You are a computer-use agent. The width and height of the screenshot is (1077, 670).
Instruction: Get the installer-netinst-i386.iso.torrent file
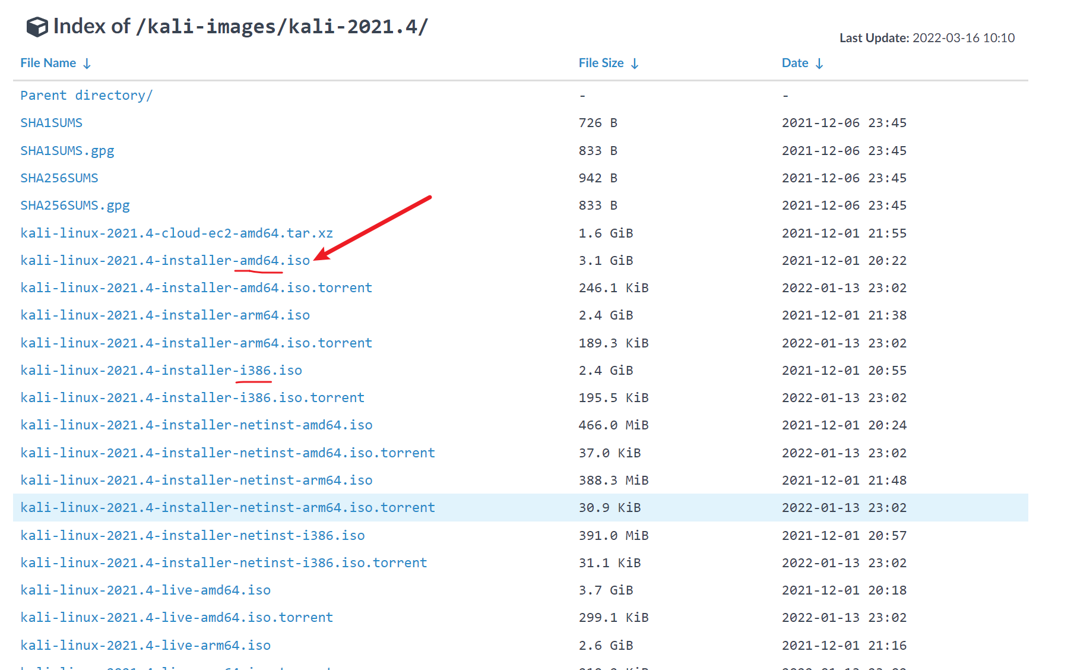point(224,562)
